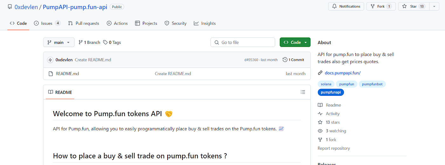Image resolution: width=445 pixels, height=165 pixels.
Task: Click the pumpfunbot topic tag
Action: pos(373,84)
